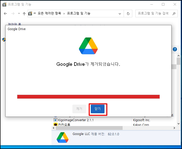This screenshot has width=182, height=149.
Task: Click Kigosoft Inc. publisher cell
Action: (141, 120)
